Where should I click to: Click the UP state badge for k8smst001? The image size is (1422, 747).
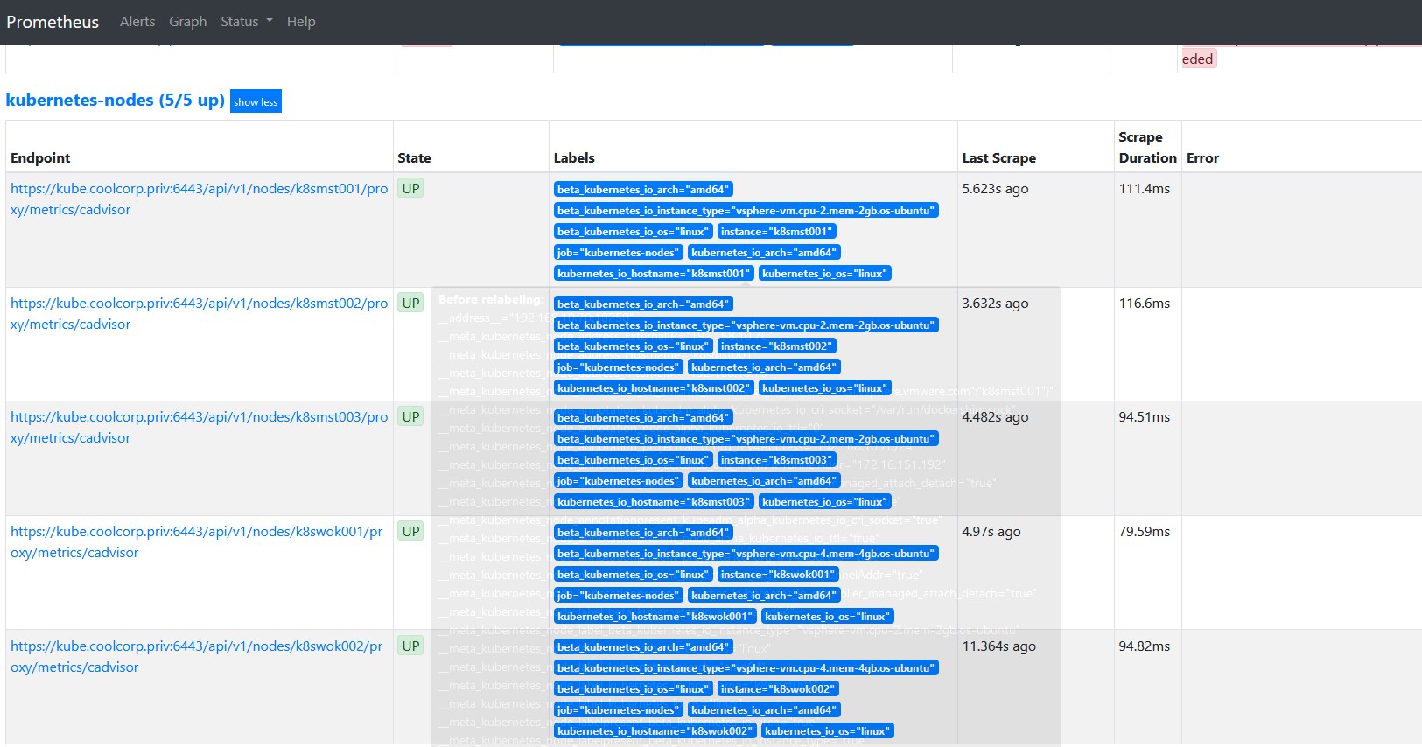pos(410,188)
